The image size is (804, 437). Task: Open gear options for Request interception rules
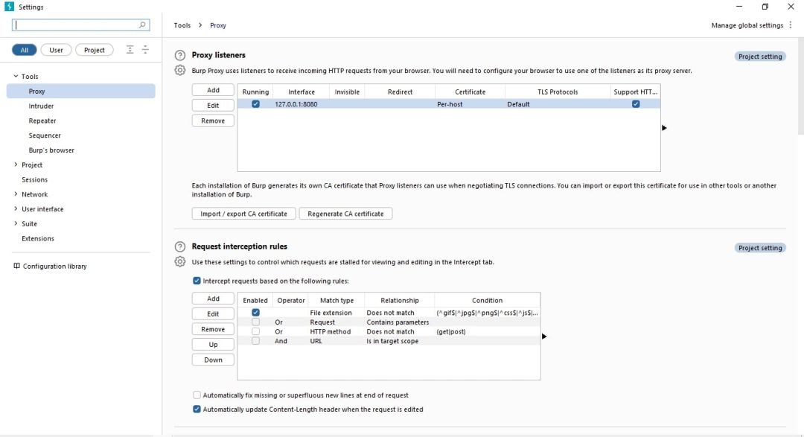point(180,261)
